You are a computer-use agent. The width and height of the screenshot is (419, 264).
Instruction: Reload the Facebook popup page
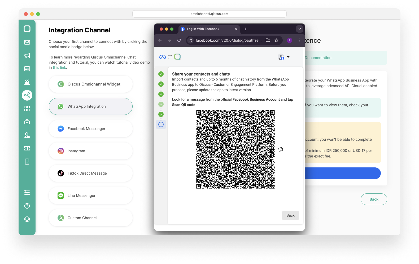coord(179,40)
